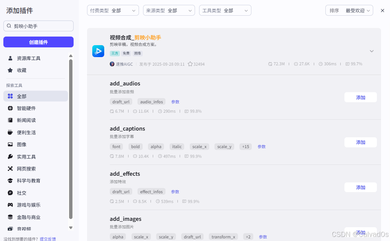
Task: Click the 视频合成_剪映小助手 plugin title
Action: pos(136,38)
